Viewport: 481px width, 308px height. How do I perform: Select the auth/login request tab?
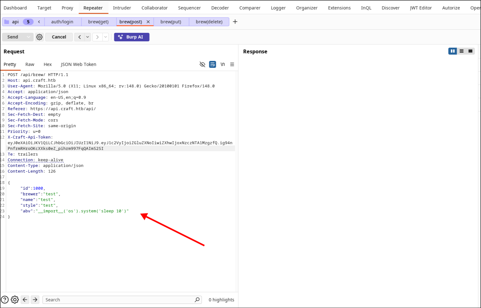pos(62,22)
